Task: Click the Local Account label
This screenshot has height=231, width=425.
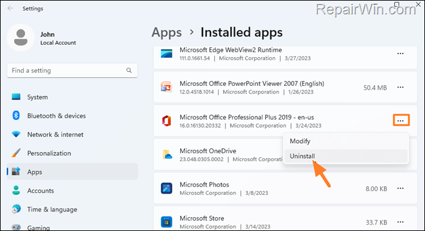Action: tap(58, 43)
